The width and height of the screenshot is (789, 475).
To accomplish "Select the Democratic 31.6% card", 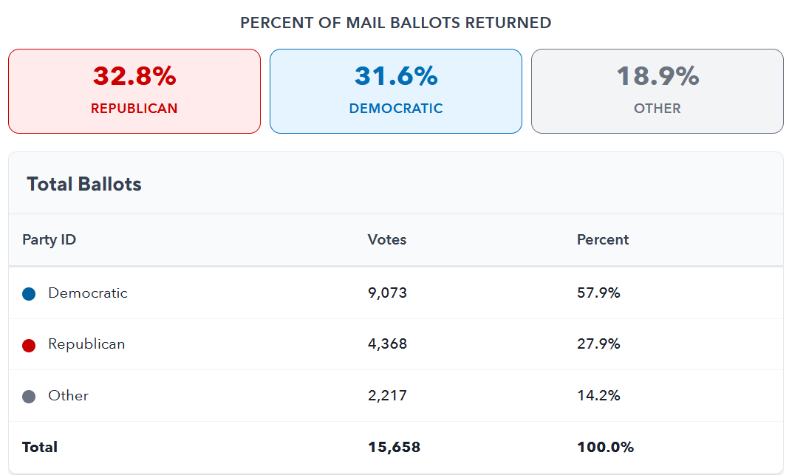I will [x=396, y=91].
